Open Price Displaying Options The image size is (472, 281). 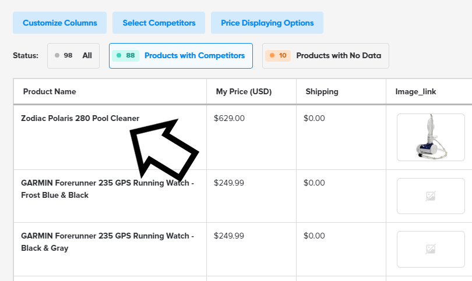(267, 23)
